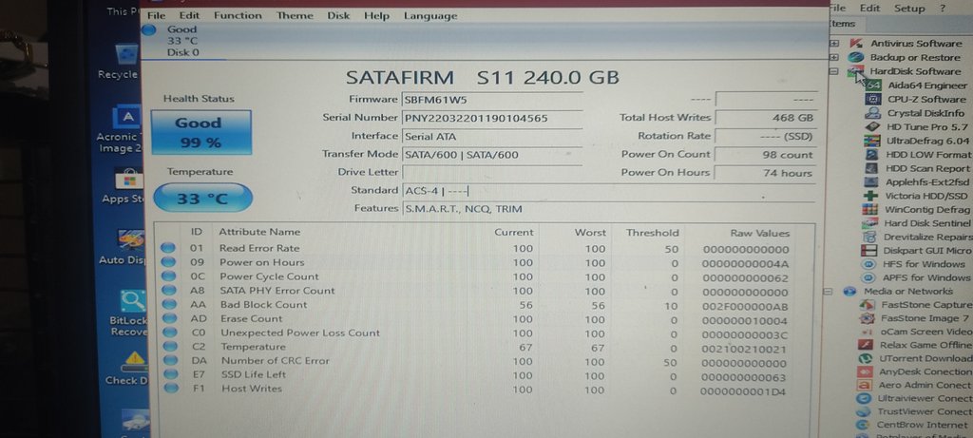Click the Hard Disk Sentinel icon
This screenshot has height=438, width=973.
(870, 223)
